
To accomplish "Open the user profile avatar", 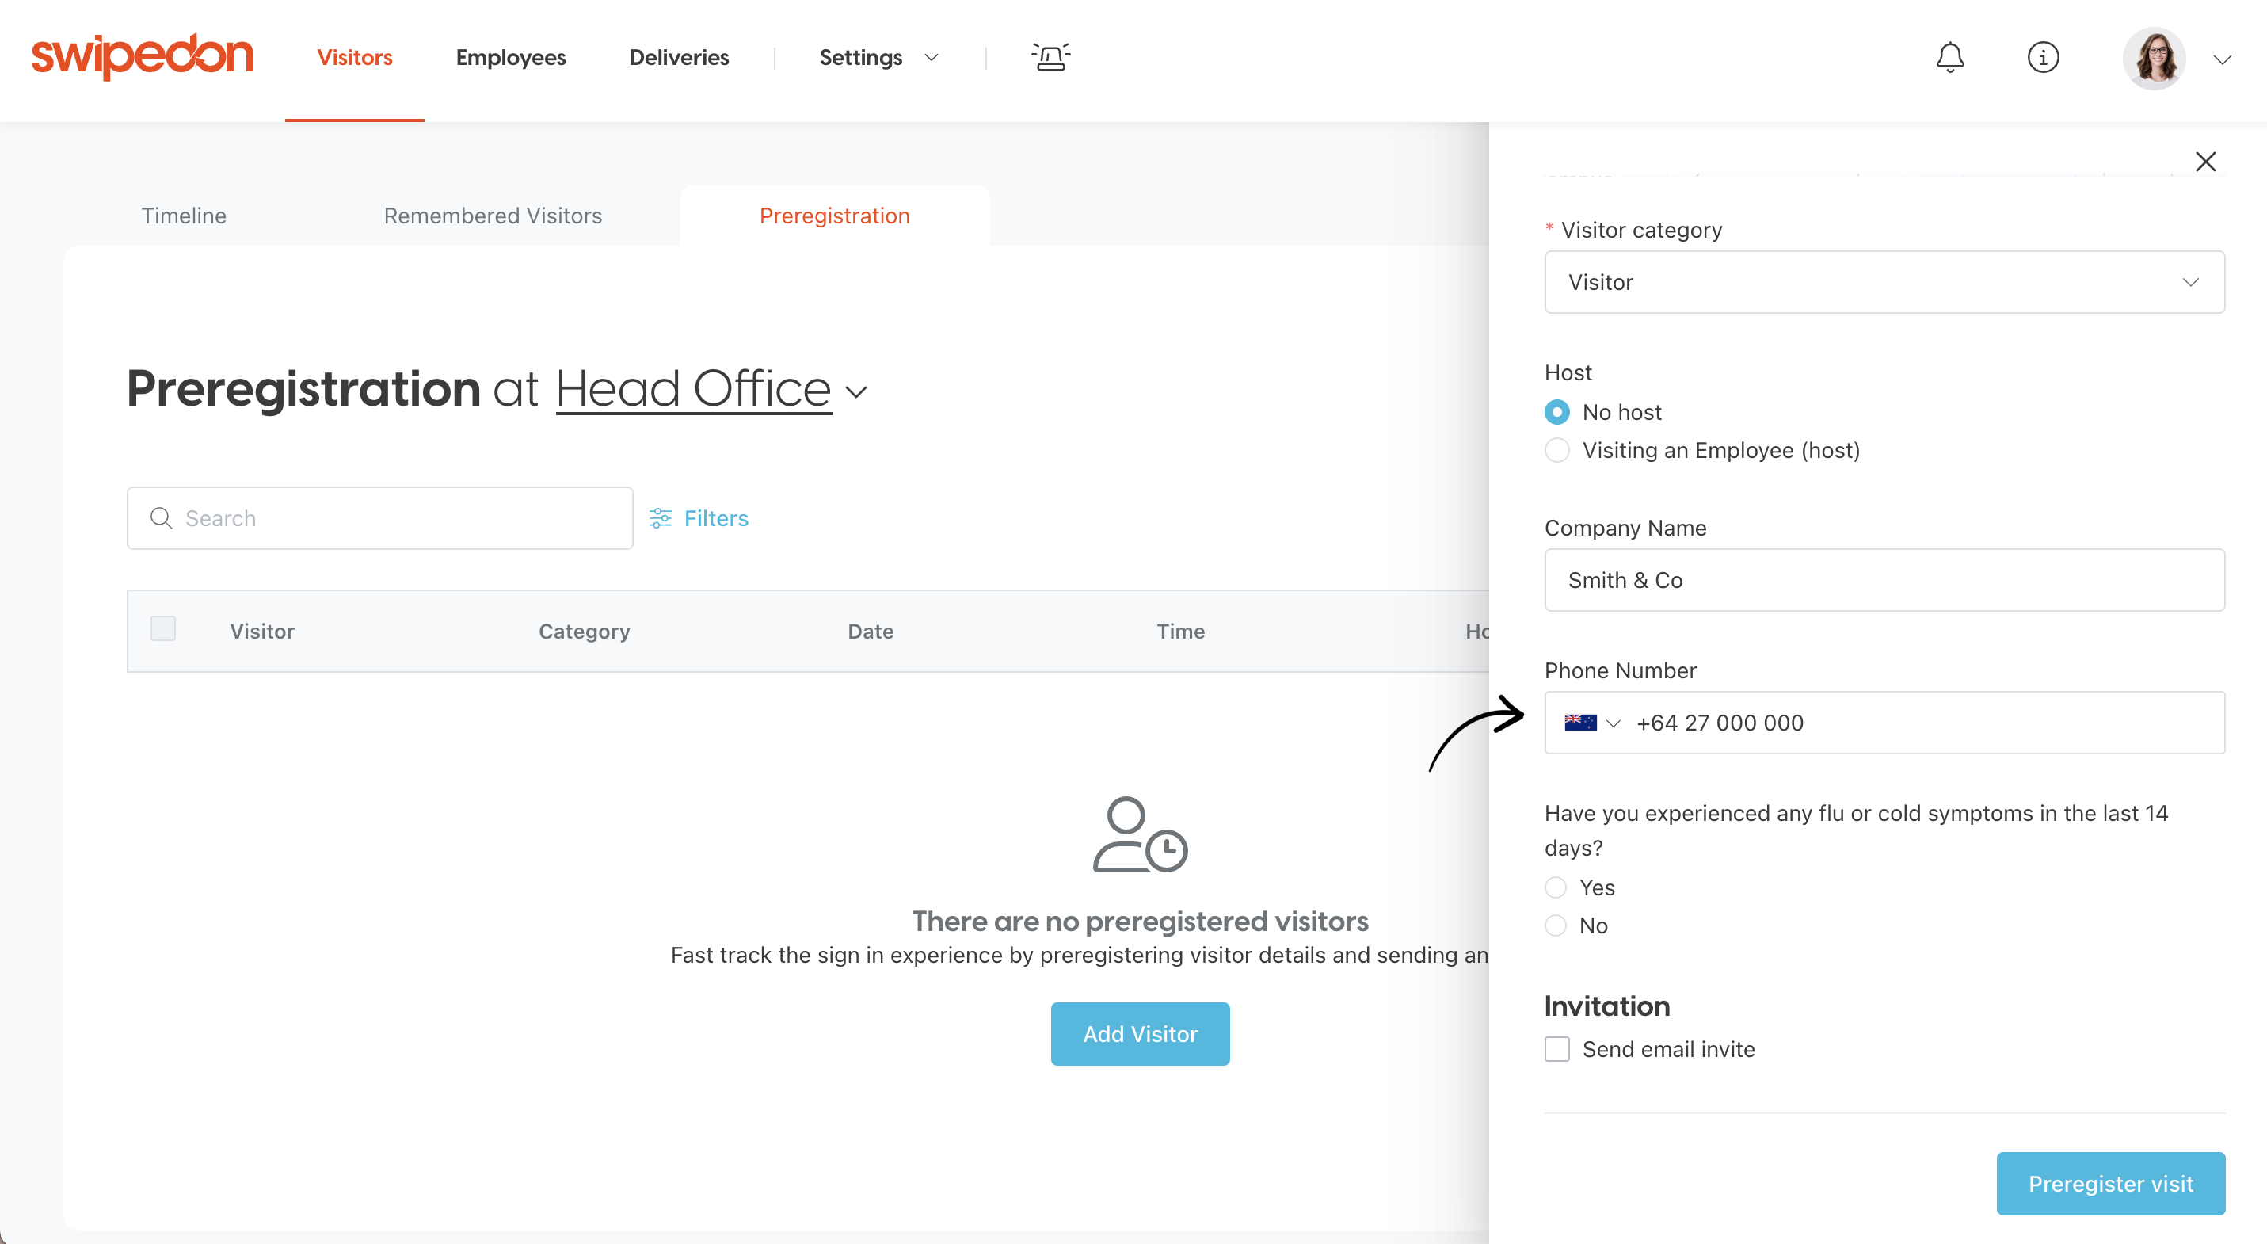I will (x=2154, y=58).
